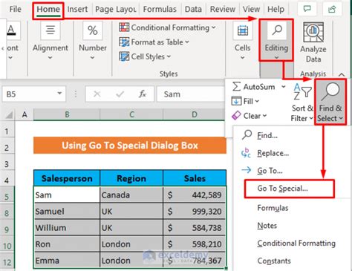This screenshot has width=352, height=271.
Task: Select Notes in the menu
Action: 267,226
